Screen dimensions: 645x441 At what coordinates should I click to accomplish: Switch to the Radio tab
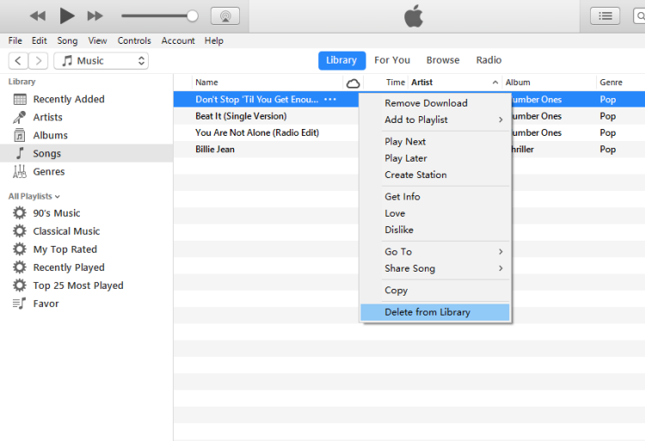[x=488, y=60]
